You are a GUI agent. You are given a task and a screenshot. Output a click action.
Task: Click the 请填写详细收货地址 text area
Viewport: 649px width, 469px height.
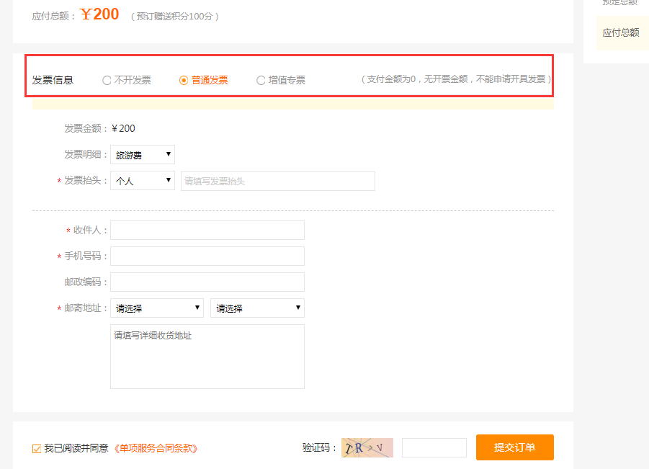click(x=207, y=357)
